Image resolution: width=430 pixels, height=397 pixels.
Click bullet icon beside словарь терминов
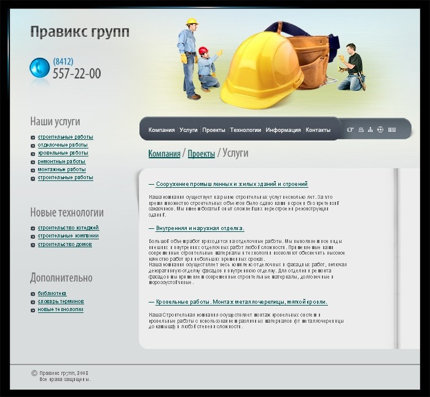(33, 302)
